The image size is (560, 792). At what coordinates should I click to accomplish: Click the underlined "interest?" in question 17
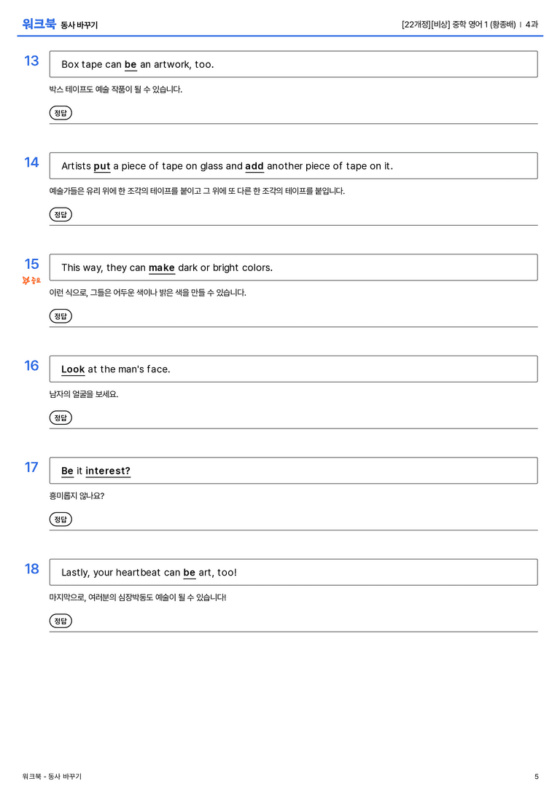[x=108, y=471]
